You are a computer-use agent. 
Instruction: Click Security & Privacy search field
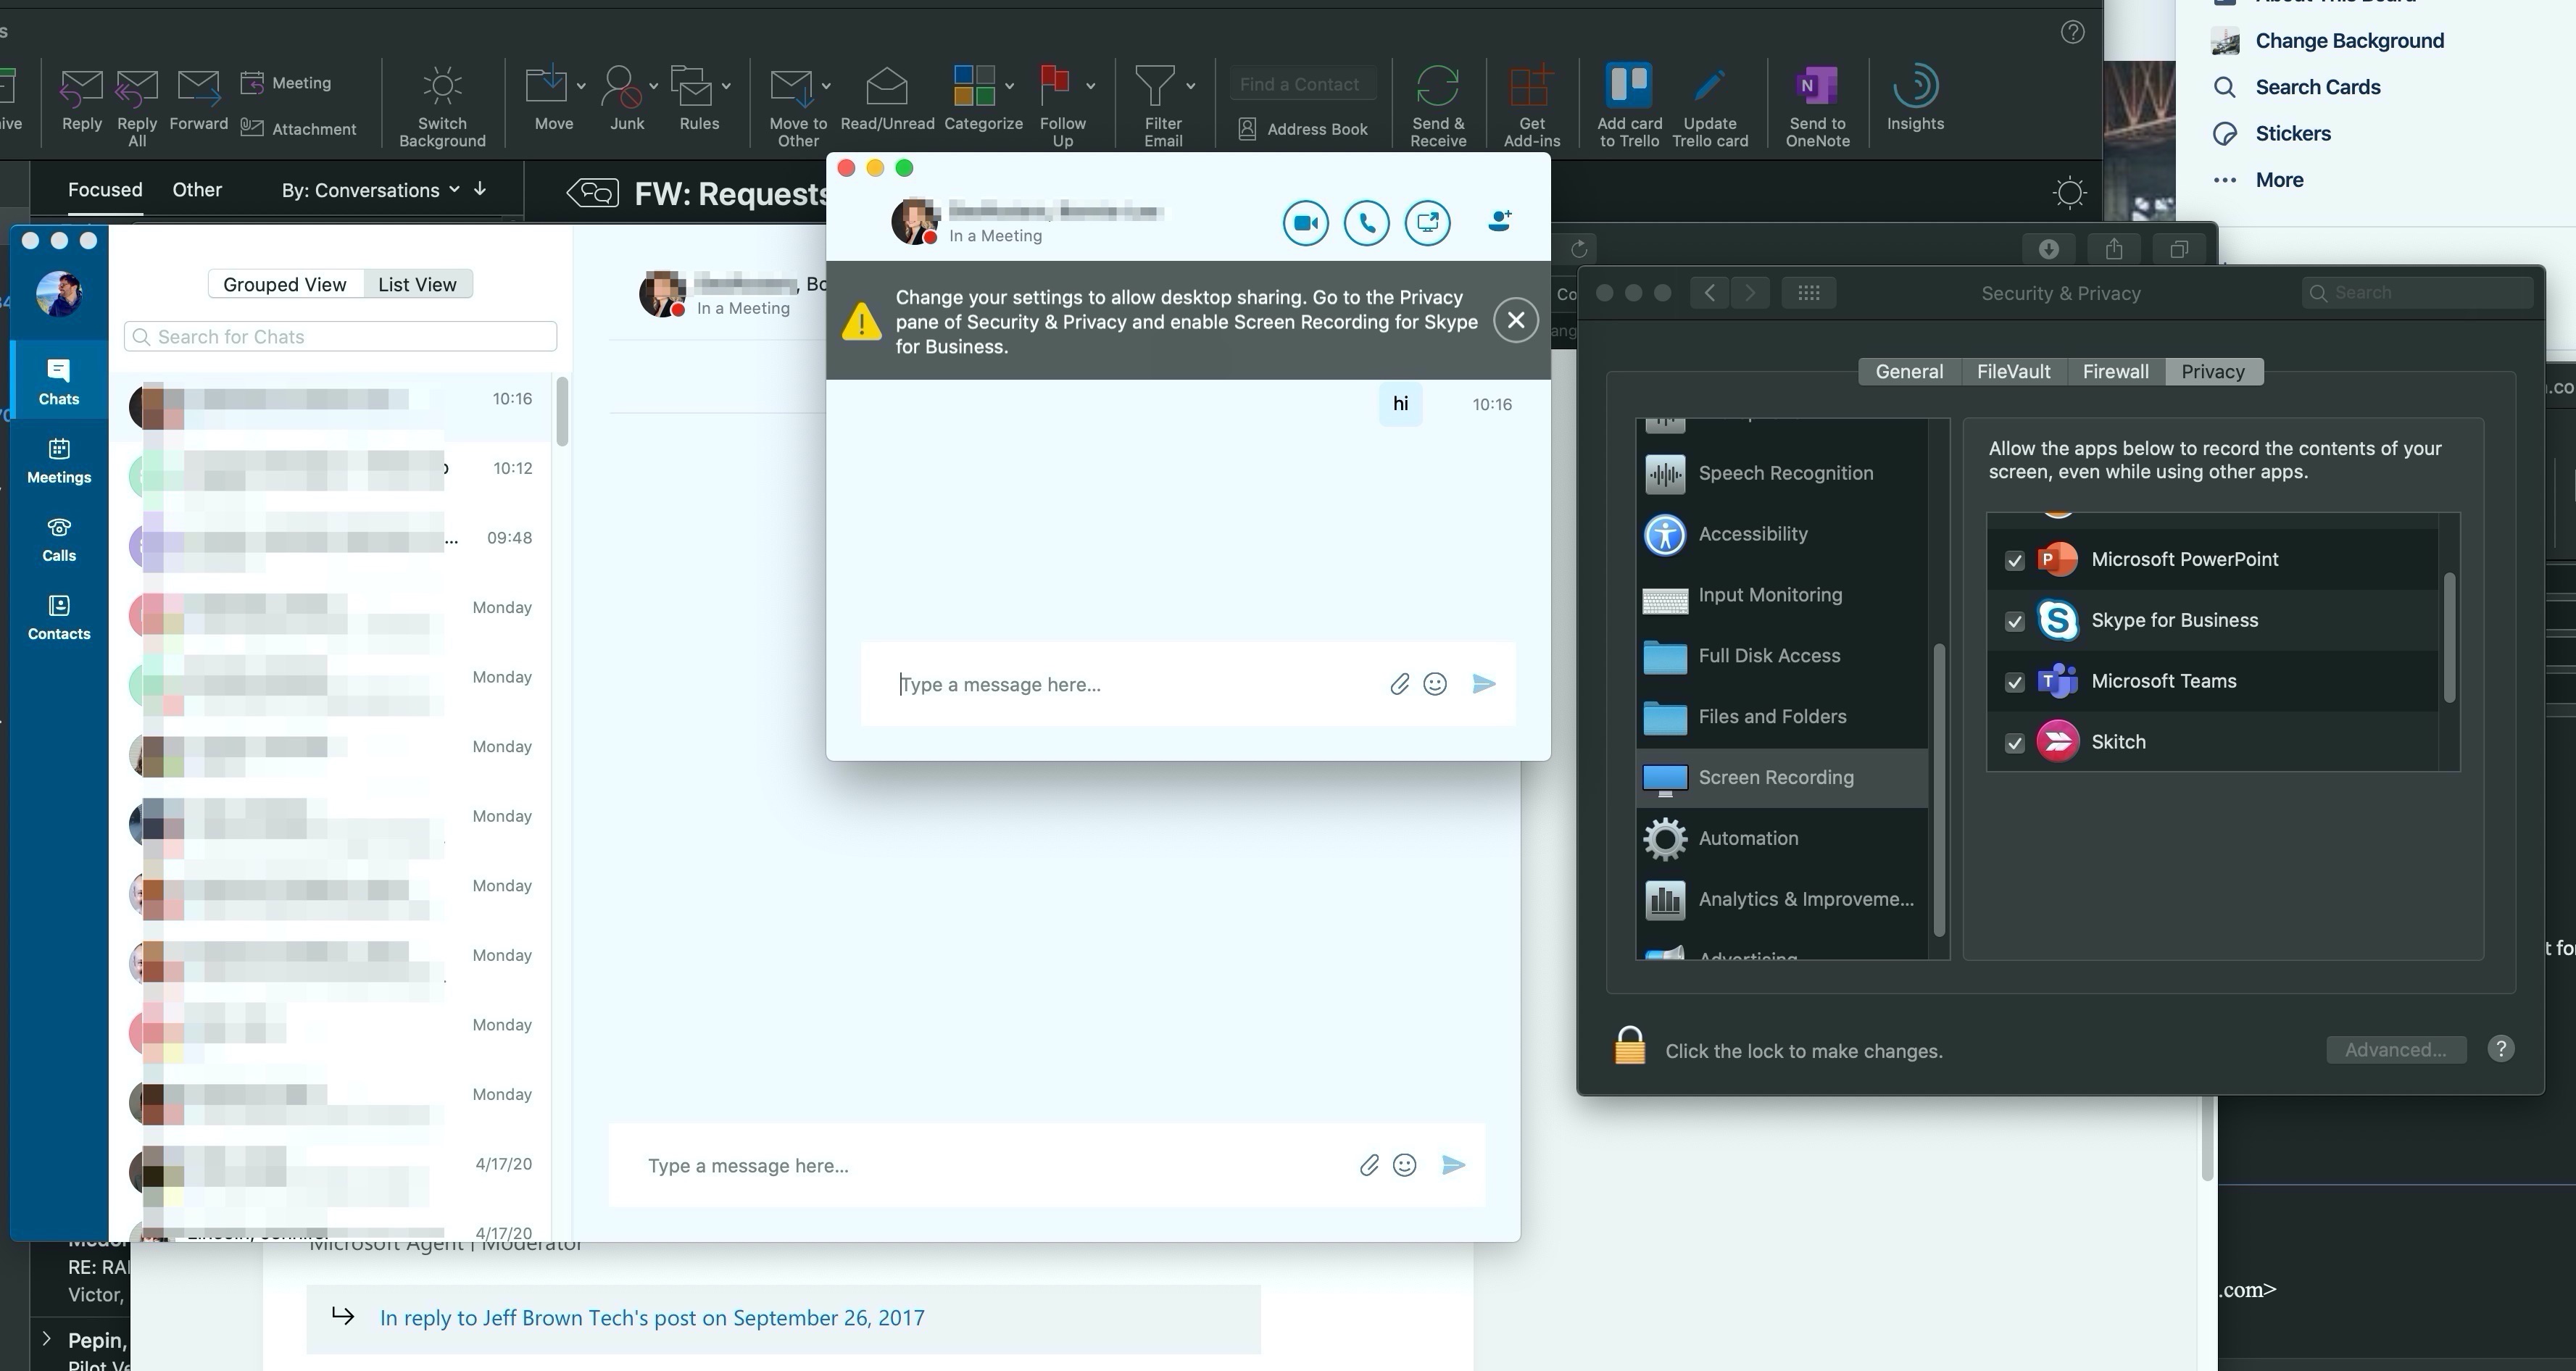[x=2418, y=292]
